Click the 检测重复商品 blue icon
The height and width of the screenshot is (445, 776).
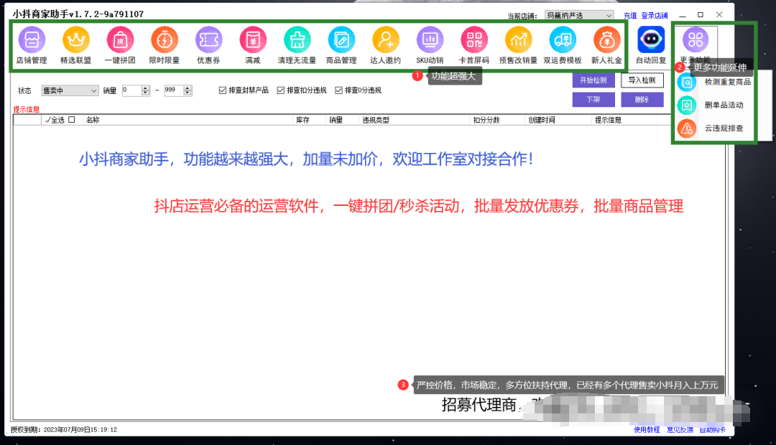(x=687, y=82)
